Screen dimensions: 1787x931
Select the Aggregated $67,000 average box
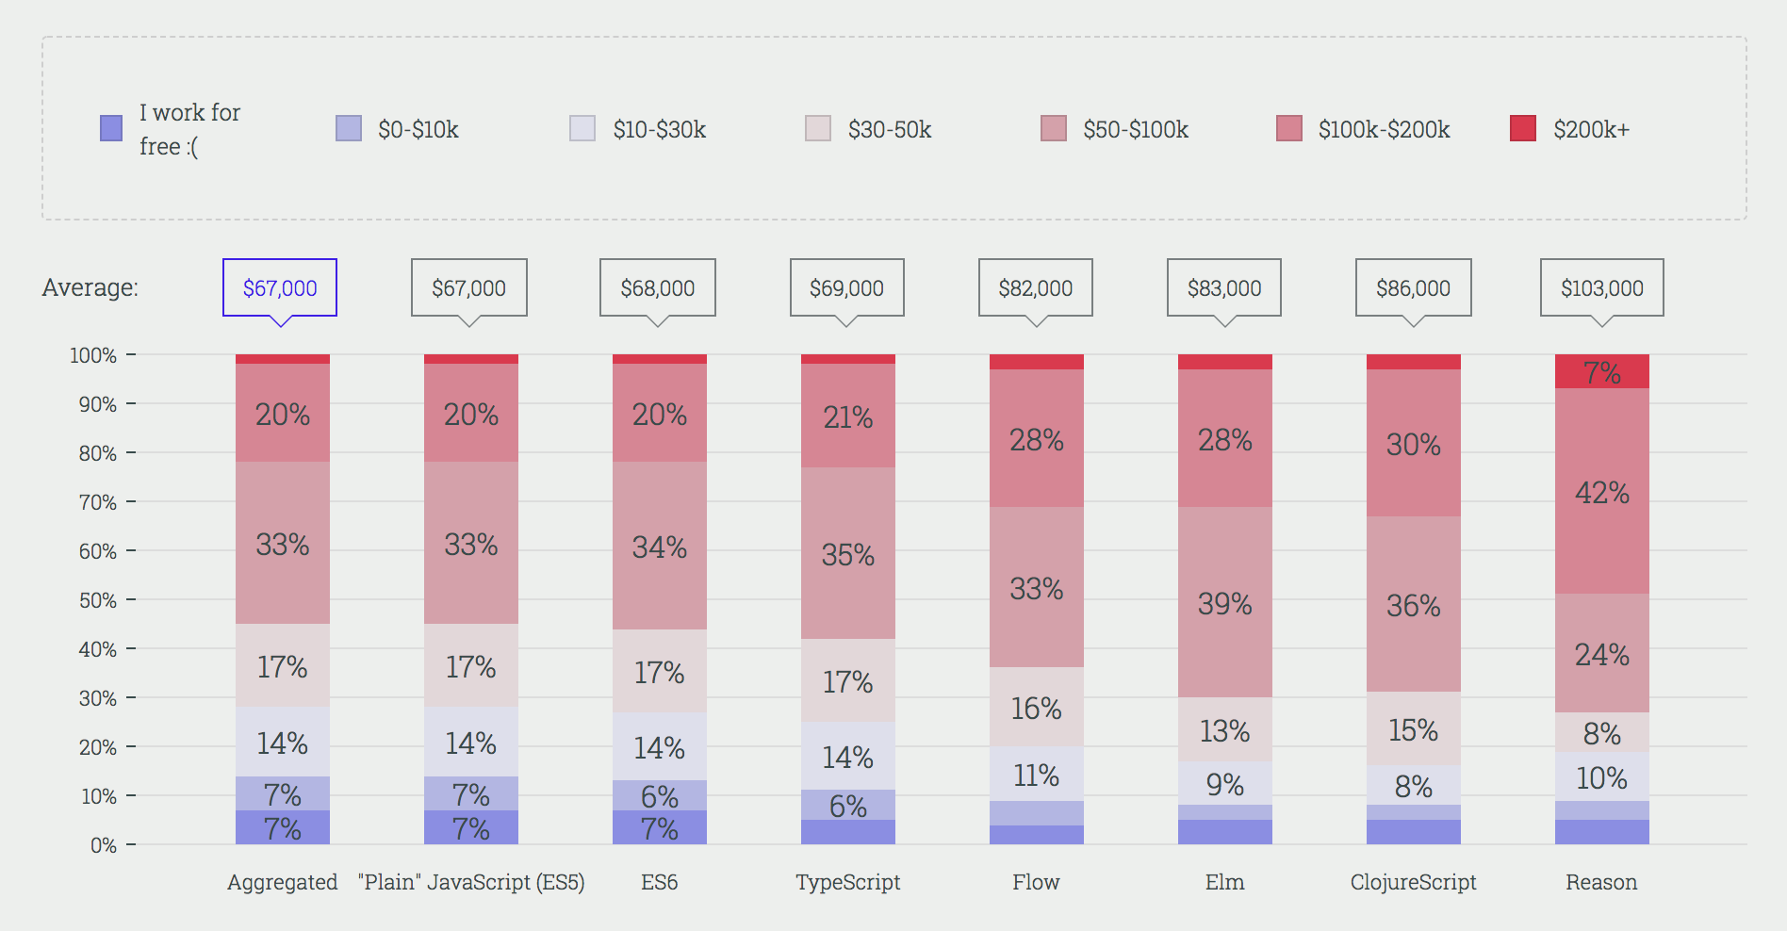[280, 287]
